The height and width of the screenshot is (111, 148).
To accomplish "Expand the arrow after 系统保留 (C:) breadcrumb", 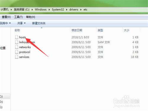I will 32,10.
